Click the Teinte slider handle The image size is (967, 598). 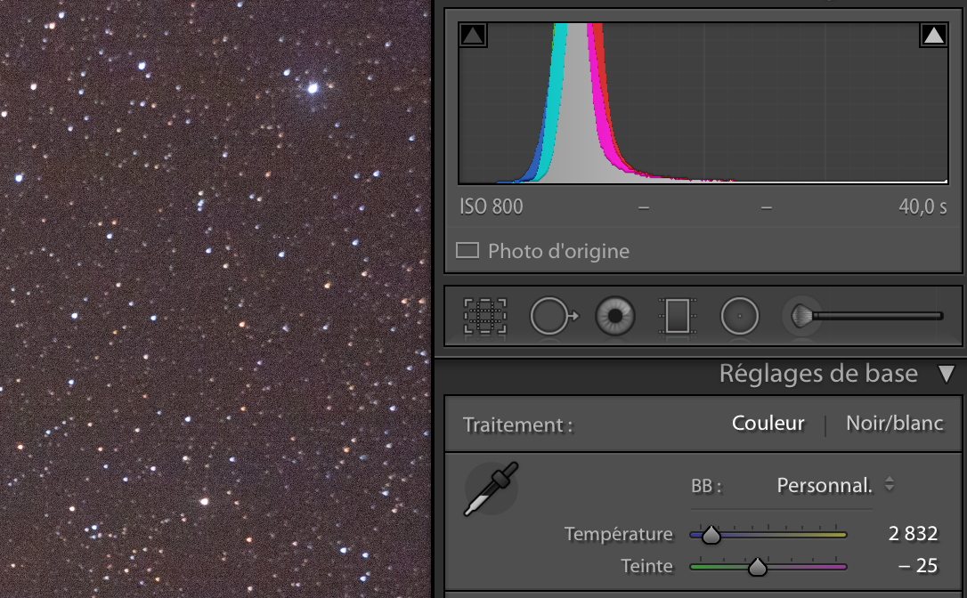click(758, 567)
